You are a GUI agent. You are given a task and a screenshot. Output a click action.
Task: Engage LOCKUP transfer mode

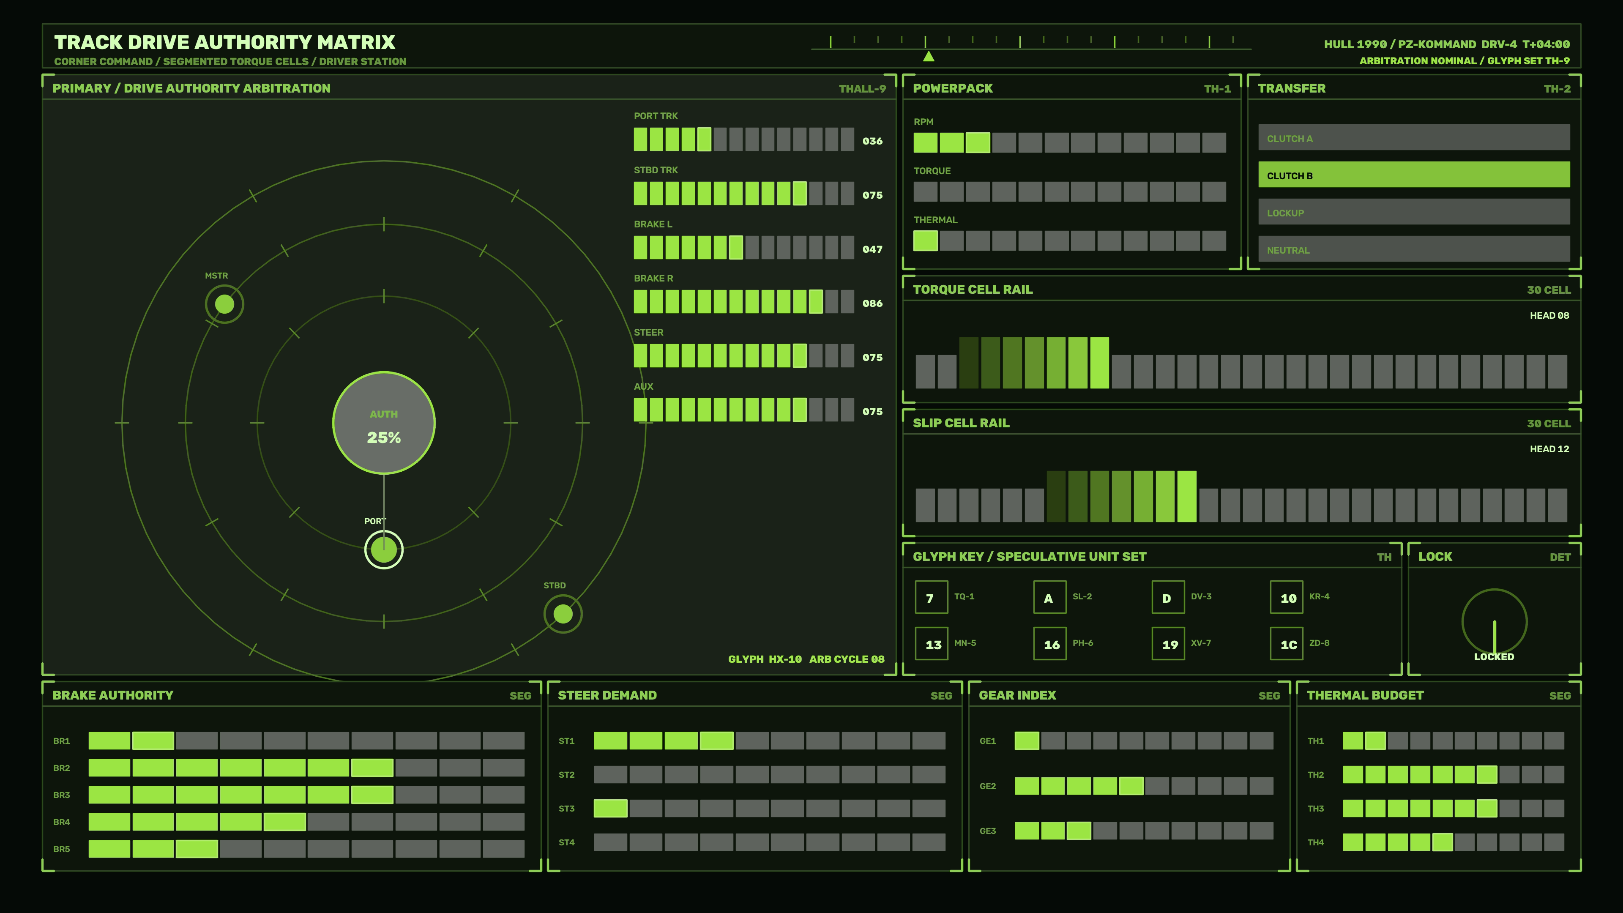1414,212
